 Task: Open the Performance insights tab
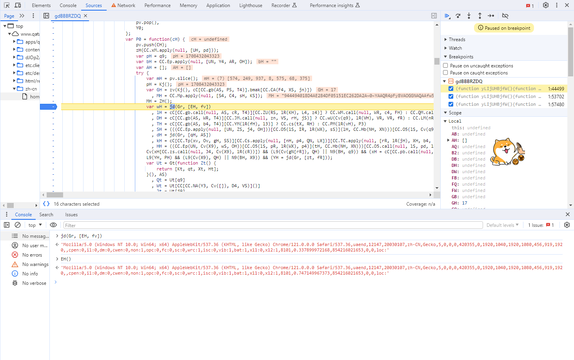coord(334,5)
